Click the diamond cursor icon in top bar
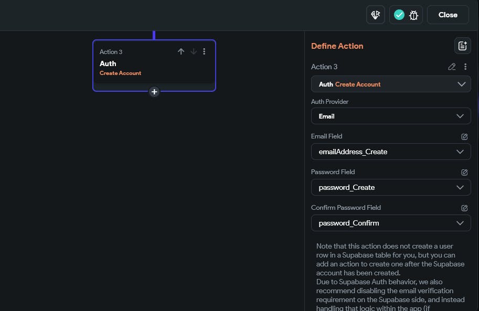The image size is (479, 311). 375,15
